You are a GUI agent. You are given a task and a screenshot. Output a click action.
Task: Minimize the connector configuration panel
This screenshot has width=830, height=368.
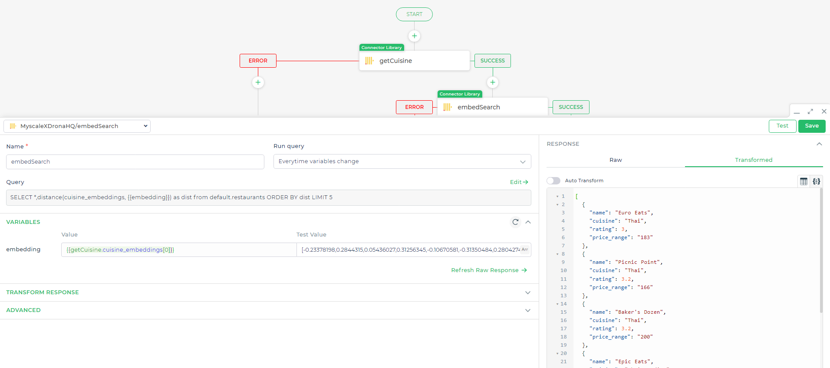coord(797,112)
